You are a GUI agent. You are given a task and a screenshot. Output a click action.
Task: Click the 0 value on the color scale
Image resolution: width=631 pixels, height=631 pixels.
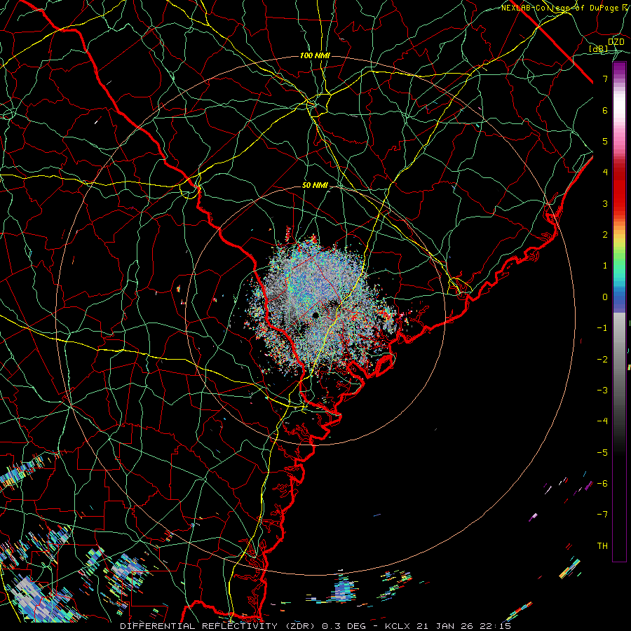605,297
